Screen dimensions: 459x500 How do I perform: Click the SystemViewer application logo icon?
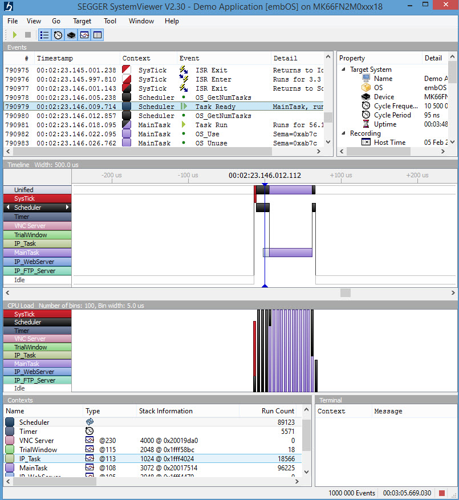9,6
